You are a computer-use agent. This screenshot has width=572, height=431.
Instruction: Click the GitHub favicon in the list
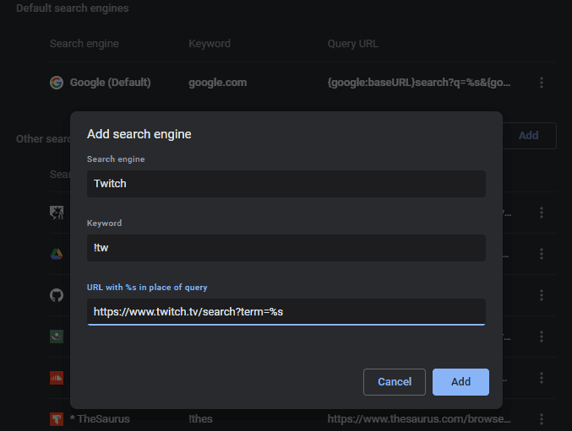click(57, 295)
